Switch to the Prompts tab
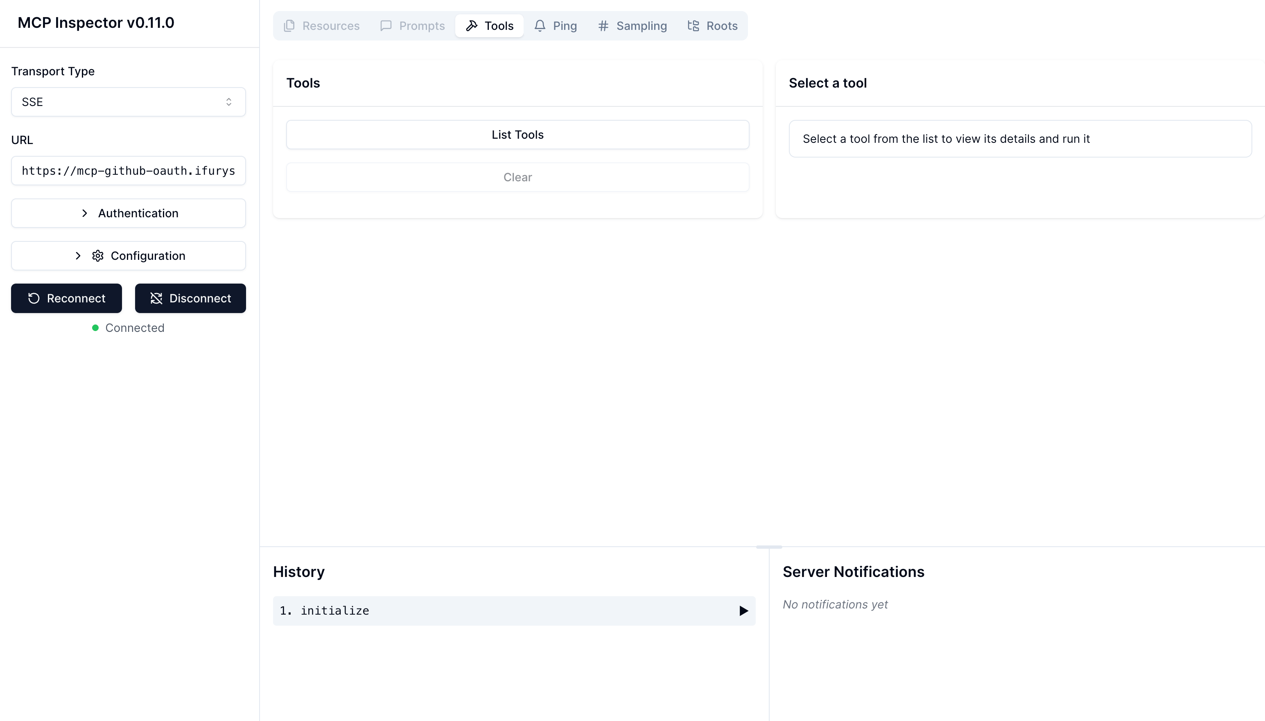1265x721 pixels. tap(412, 26)
